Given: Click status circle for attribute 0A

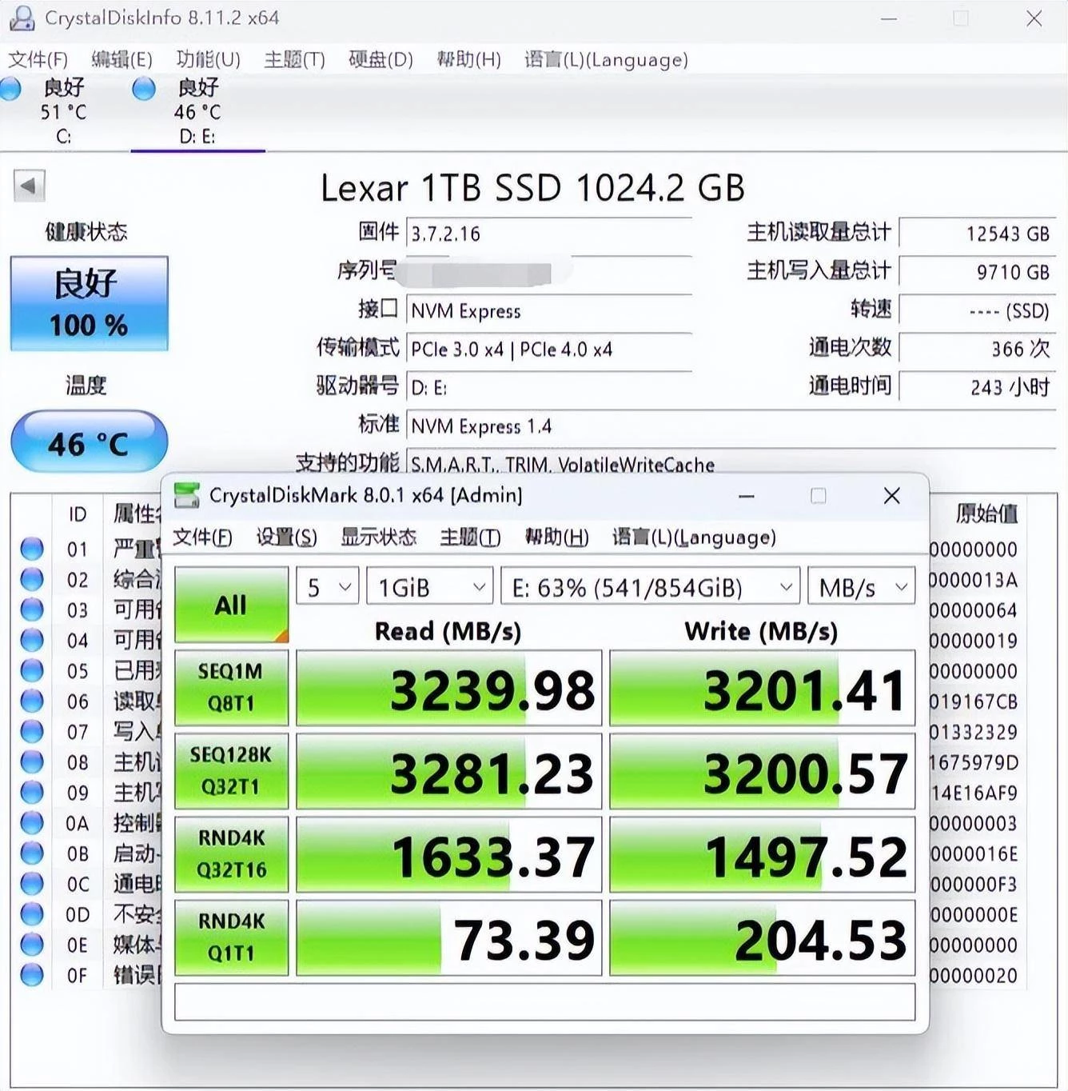Looking at the screenshot, I should click(x=32, y=822).
